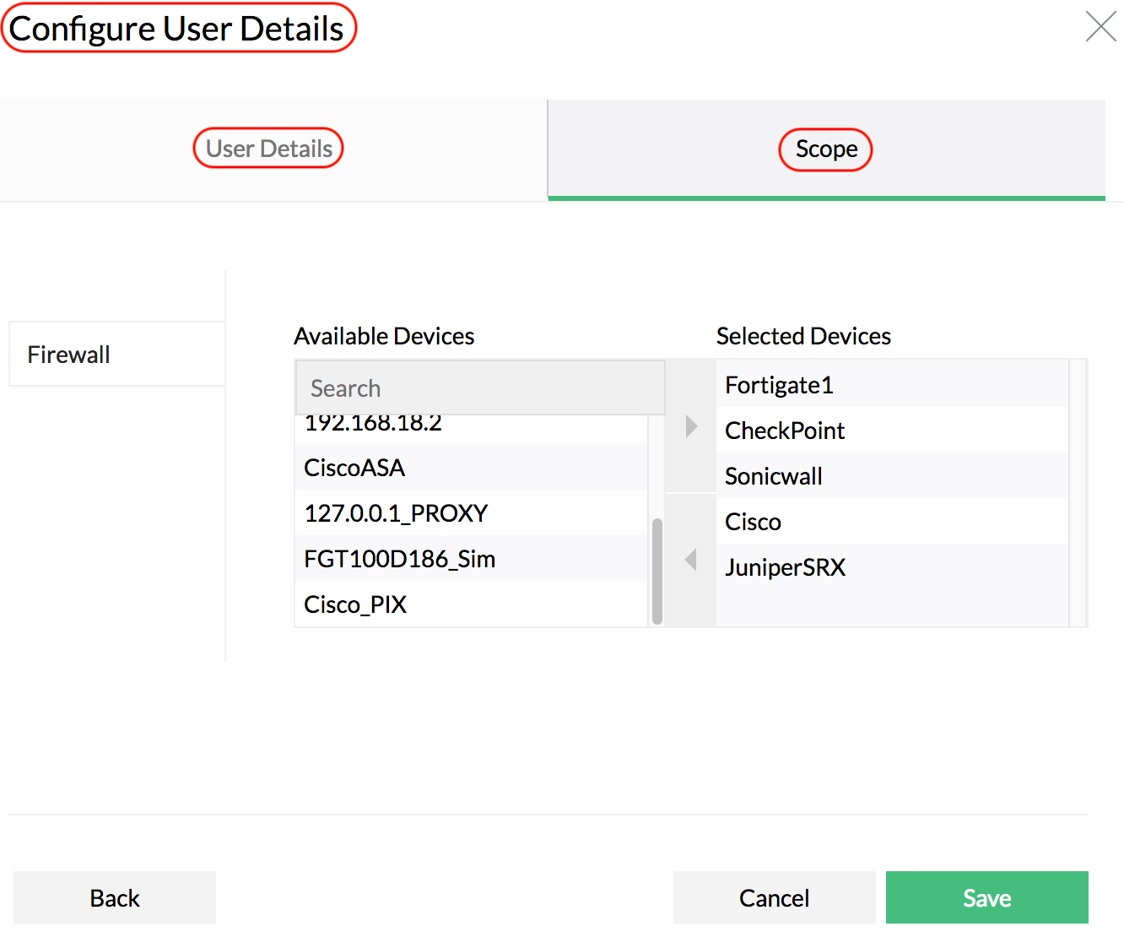The width and height of the screenshot is (1124, 932).
Task: Click the Search devices field
Action: (x=479, y=388)
